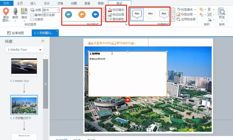Click 应用到全部 apply to all

186,19
